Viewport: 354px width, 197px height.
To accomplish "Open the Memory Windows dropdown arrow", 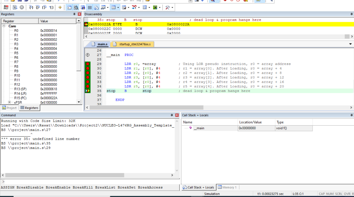I will [x=119, y=7].
